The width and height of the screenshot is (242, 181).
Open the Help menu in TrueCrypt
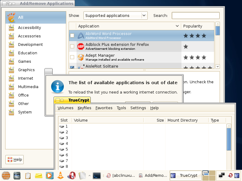pos(154,108)
